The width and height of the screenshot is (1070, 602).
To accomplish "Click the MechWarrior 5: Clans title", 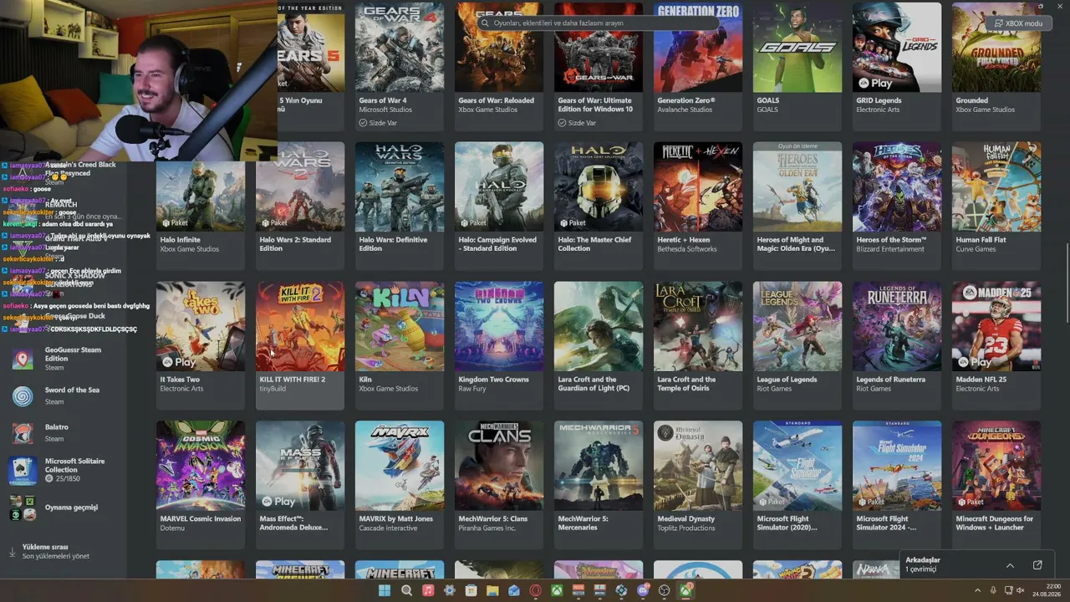I will point(493,519).
